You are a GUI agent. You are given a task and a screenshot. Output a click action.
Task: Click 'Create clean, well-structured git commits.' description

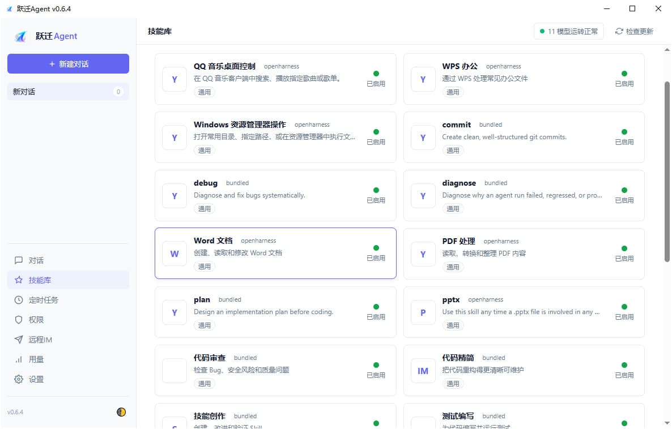click(504, 137)
